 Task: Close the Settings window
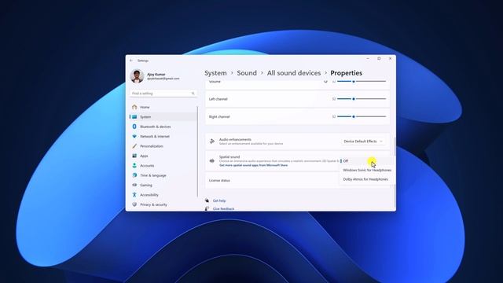[390, 59]
